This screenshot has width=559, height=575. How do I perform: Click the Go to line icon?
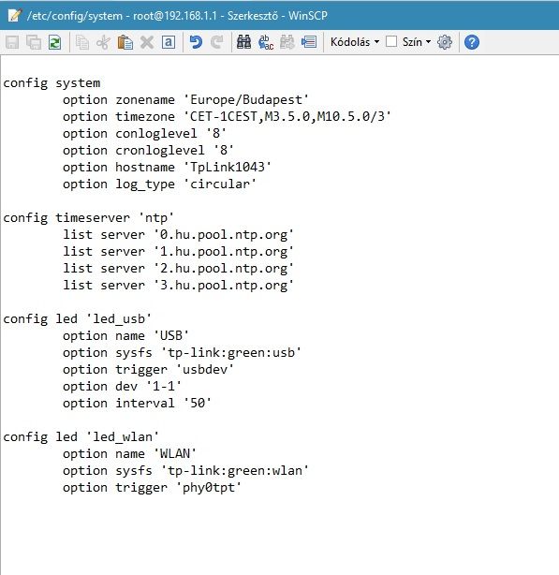pos(309,42)
